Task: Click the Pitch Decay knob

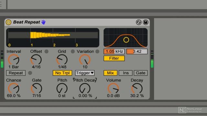Action: pyautogui.click(x=85, y=88)
